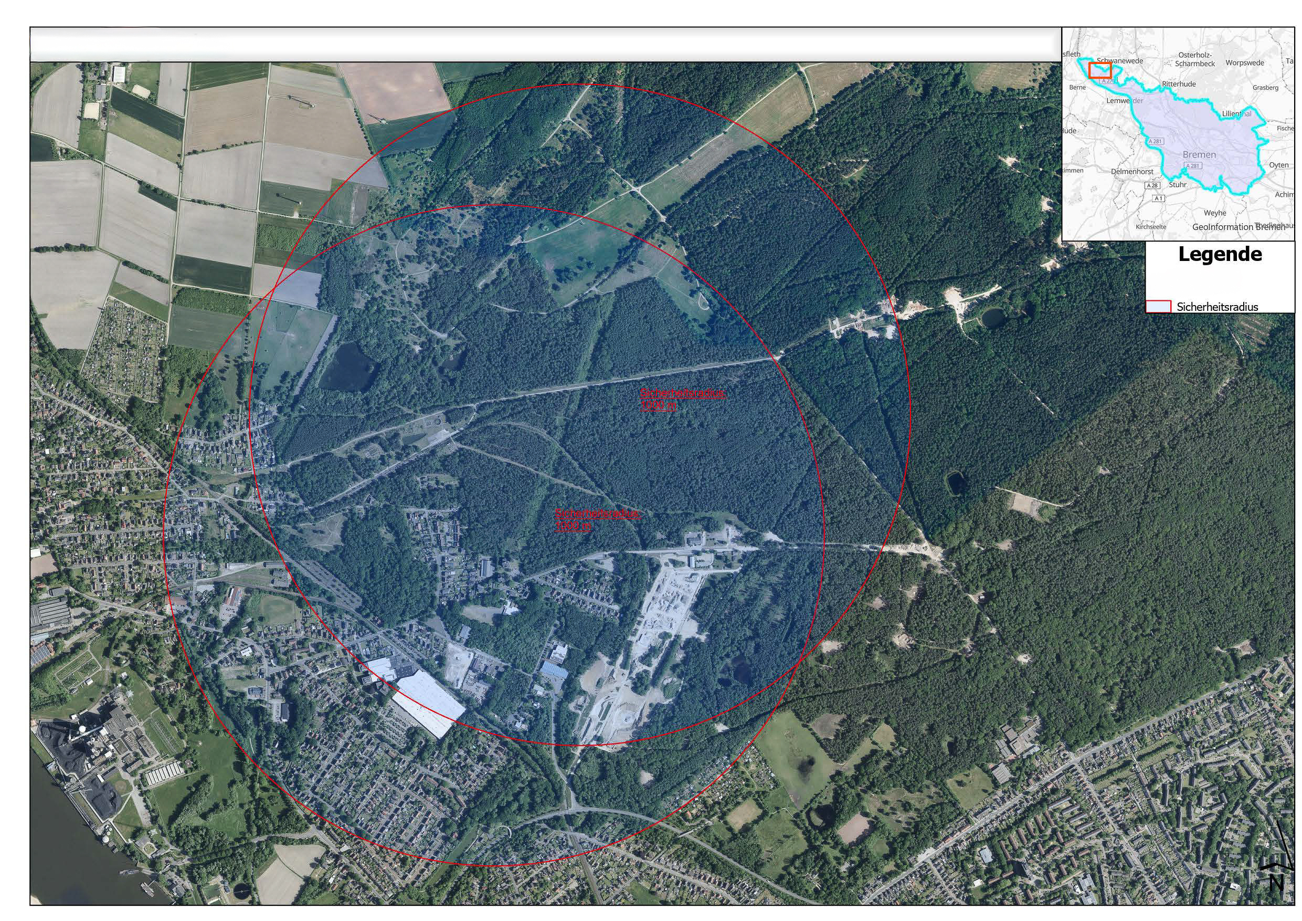Click the Osterholz-Scharmbeck label in overview
Viewport: 1302px width, 921px height.
click(1194, 59)
